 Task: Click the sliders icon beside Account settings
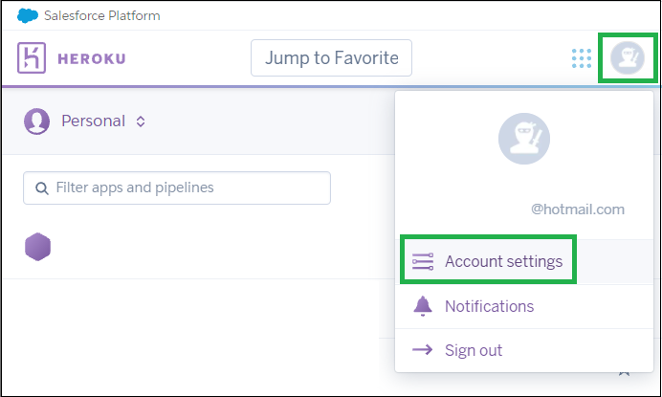tap(423, 261)
